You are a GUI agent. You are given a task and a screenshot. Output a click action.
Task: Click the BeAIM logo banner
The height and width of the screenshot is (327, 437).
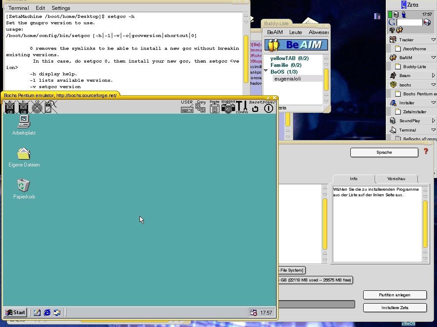(296, 45)
